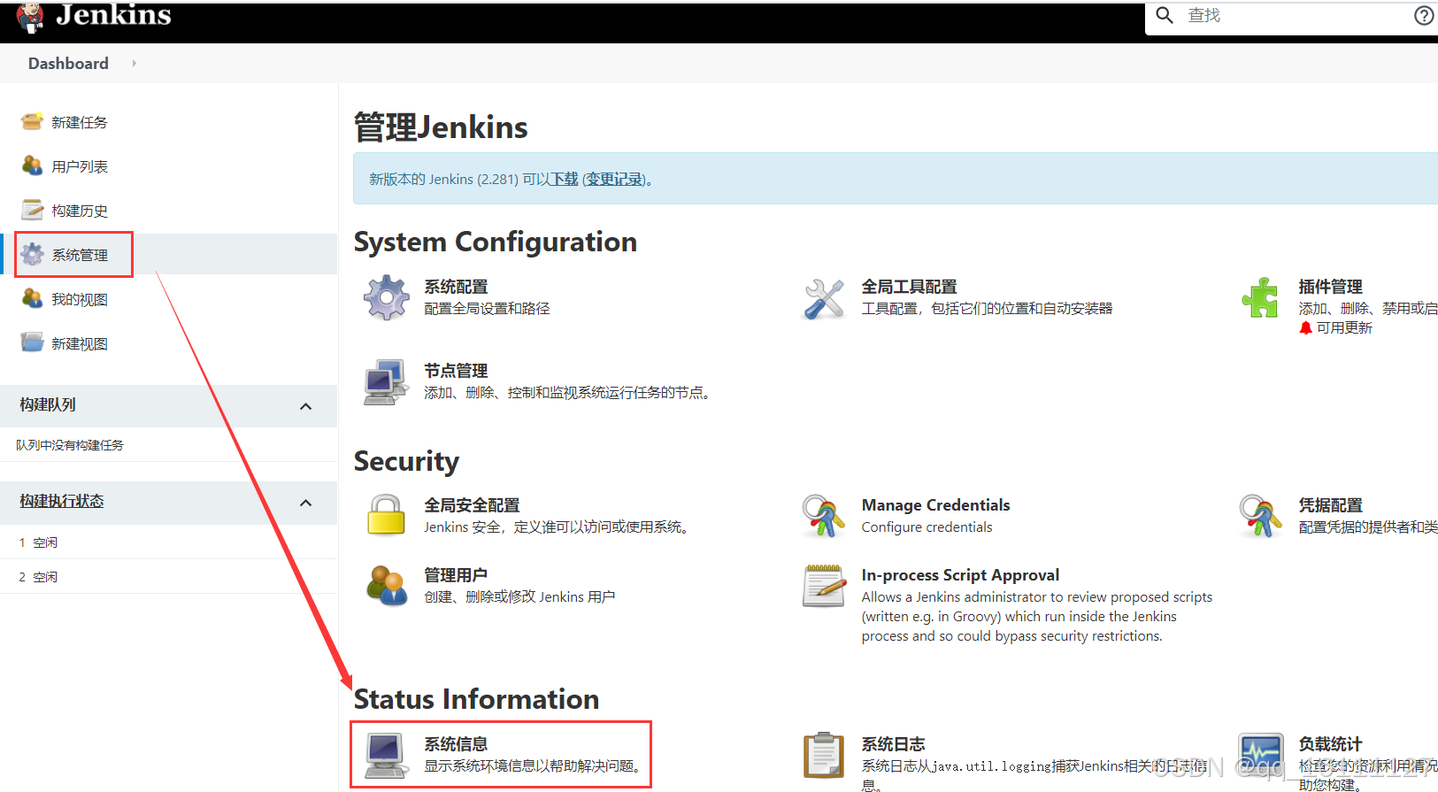Screen dimensions: 1438x792
Task: Click the 新建视图 folder icon
Action: (x=32, y=342)
